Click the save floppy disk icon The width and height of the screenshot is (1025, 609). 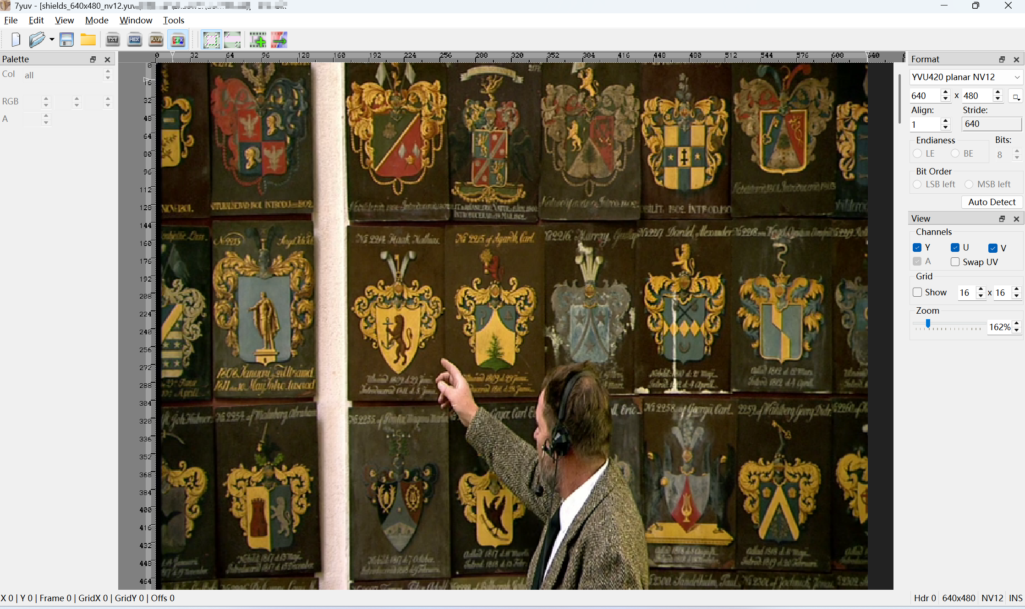click(66, 40)
